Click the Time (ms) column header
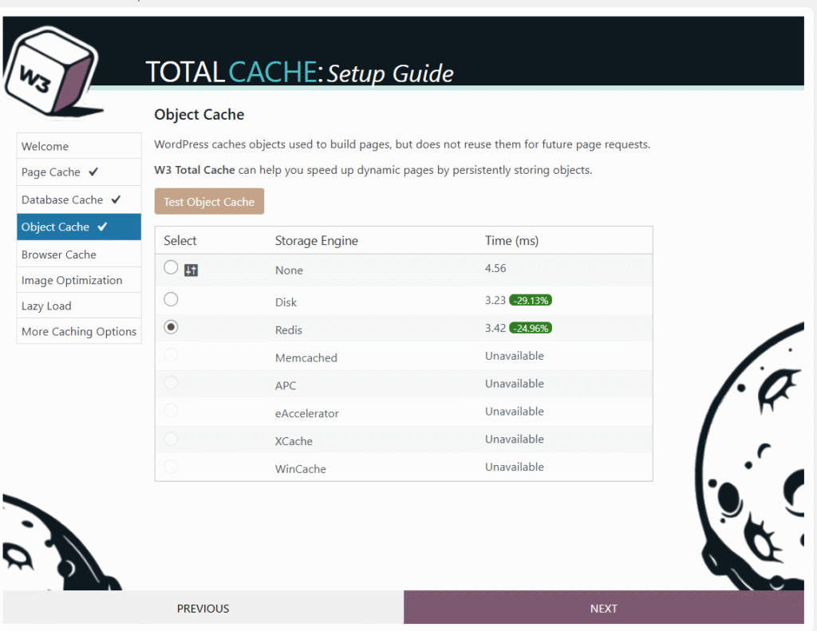Image resolution: width=817 pixels, height=631 pixels. 511,241
